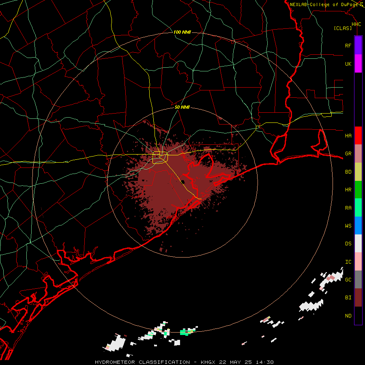Click the IC light pink legend swatch
365x365 pixels.
[358, 262]
